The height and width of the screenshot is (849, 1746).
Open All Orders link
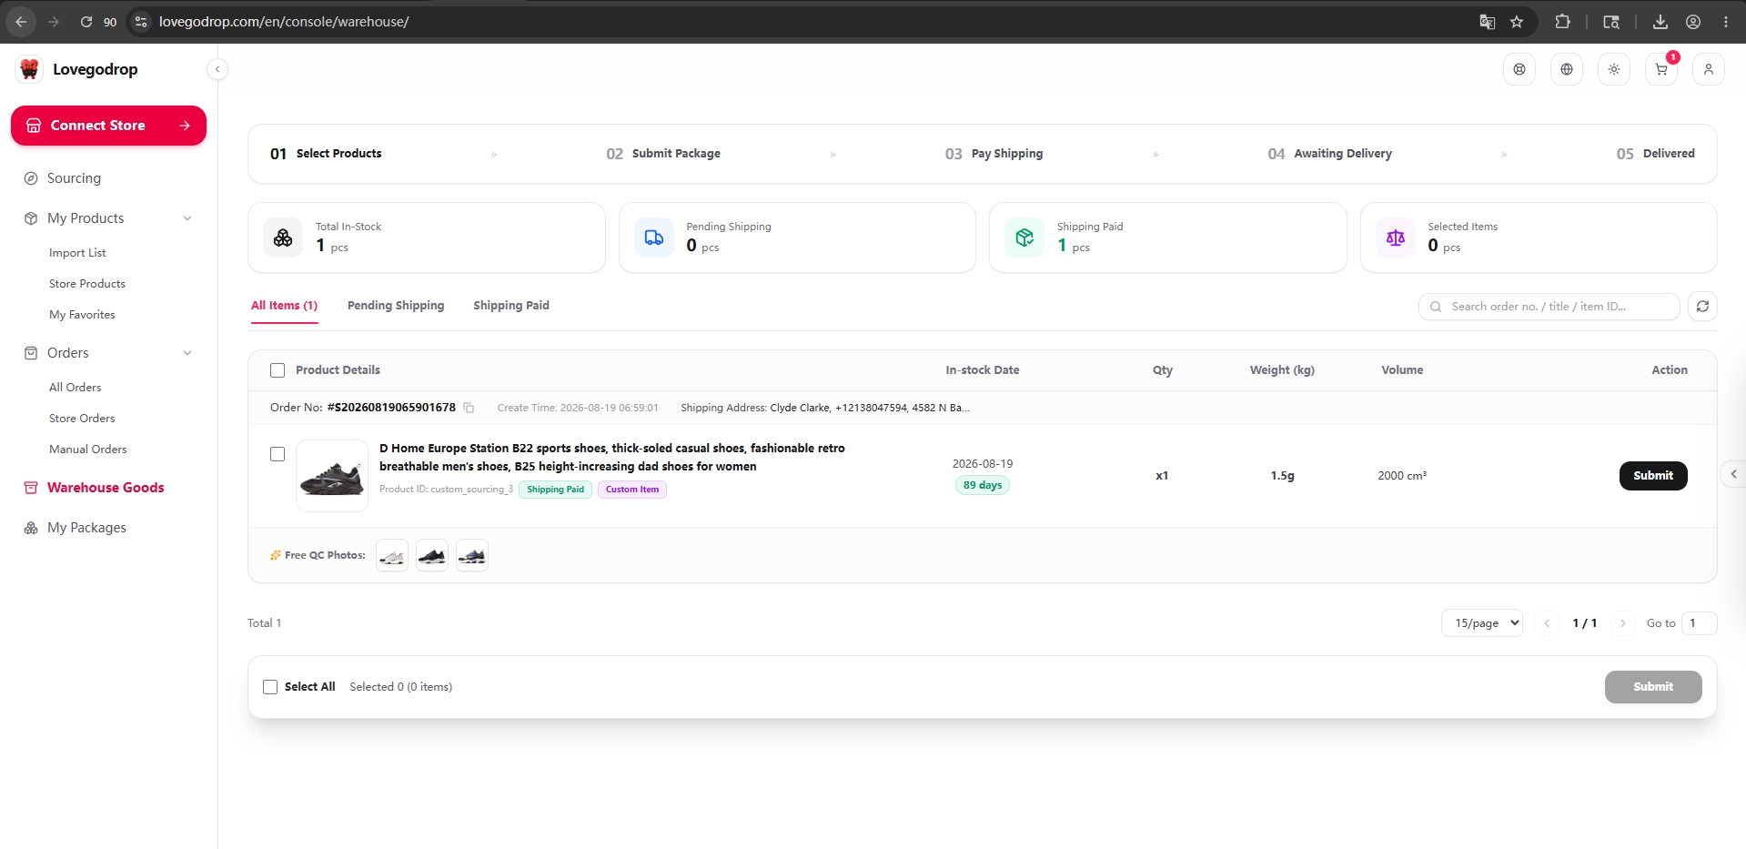point(76,388)
